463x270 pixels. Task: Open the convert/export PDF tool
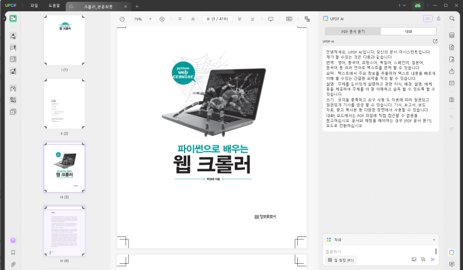pos(452,47)
